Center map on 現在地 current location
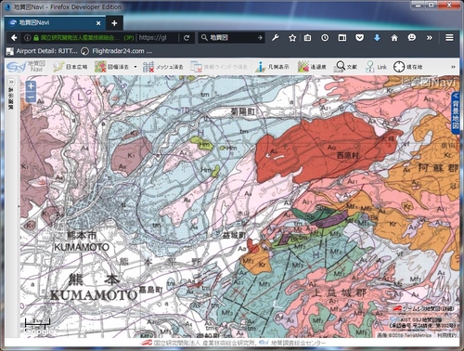The width and height of the screenshot is (464, 351). click(407, 67)
